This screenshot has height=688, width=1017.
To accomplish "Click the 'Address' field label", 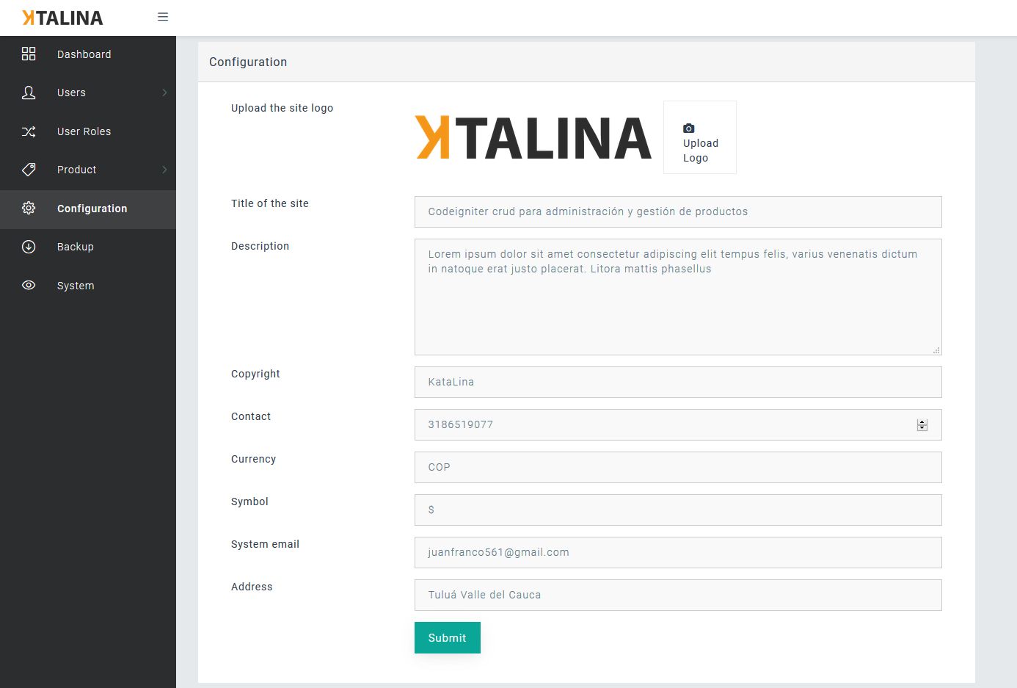I will (252, 587).
